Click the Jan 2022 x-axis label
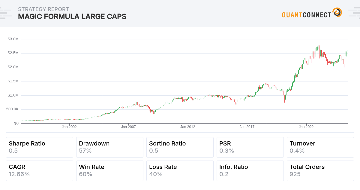The height and width of the screenshot is (190, 360). tap(306, 127)
